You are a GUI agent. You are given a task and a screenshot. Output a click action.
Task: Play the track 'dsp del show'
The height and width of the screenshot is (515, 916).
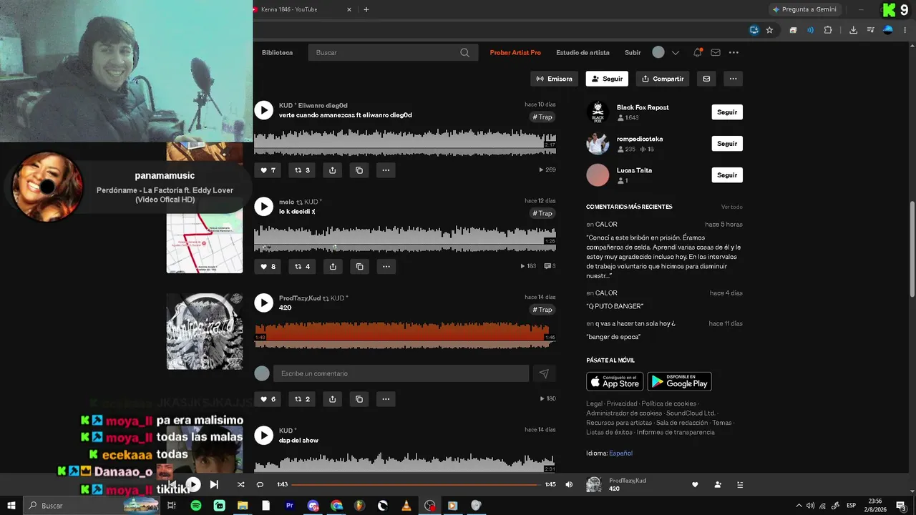point(264,435)
